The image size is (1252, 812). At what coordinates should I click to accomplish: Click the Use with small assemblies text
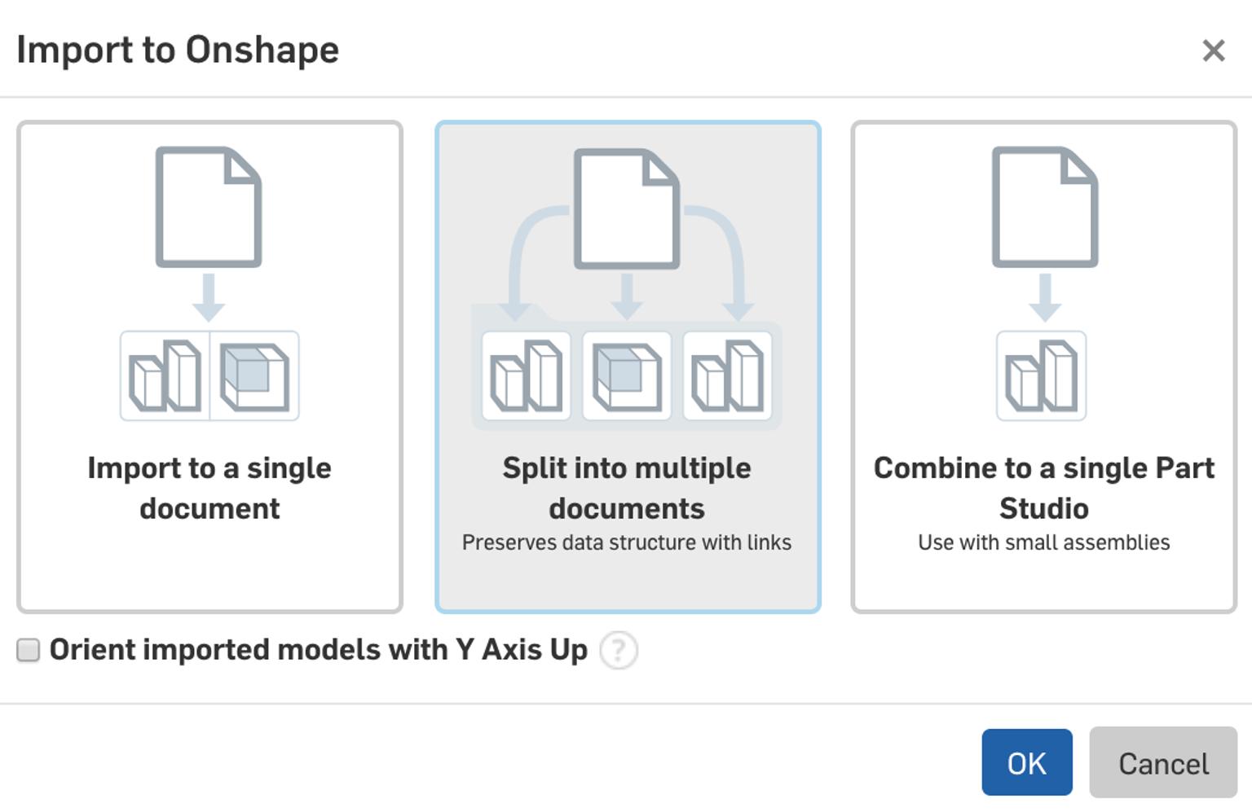click(x=1043, y=542)
